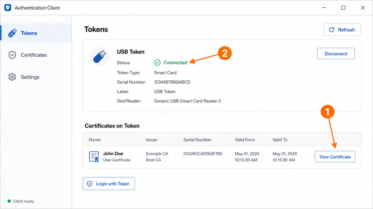The image size is (373, 209).
Task: Click the Serial Number: field label
Action: [131, 82]
